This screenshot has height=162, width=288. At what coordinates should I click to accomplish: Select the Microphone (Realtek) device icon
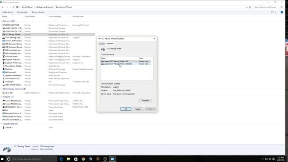[4, 66]
